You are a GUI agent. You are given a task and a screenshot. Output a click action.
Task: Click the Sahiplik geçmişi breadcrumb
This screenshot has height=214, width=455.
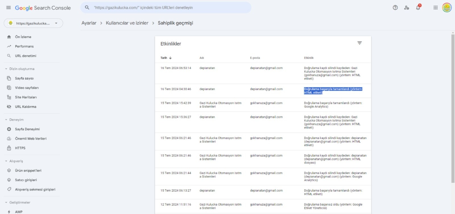175,23
